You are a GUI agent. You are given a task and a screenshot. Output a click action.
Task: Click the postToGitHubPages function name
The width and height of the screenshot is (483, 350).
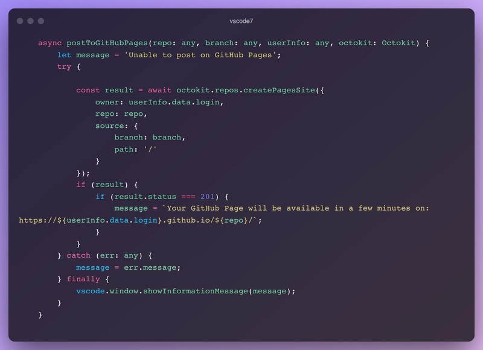click(x=109, y=43)
